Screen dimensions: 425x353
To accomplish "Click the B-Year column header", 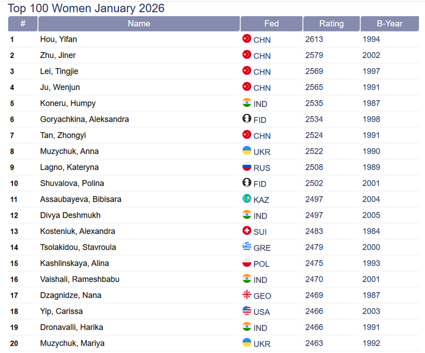I will tap(389, 24).
